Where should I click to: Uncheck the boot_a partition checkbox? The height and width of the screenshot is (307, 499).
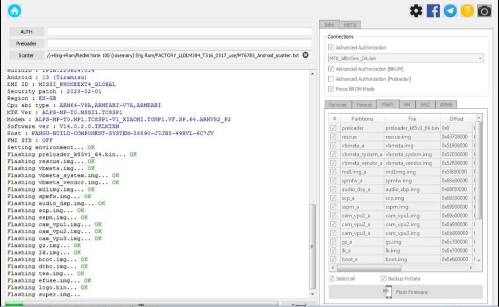pyautogui.click(x=334, y=259)
